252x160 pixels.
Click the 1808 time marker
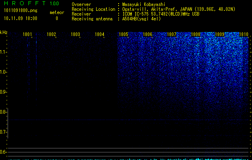point(196,34)
